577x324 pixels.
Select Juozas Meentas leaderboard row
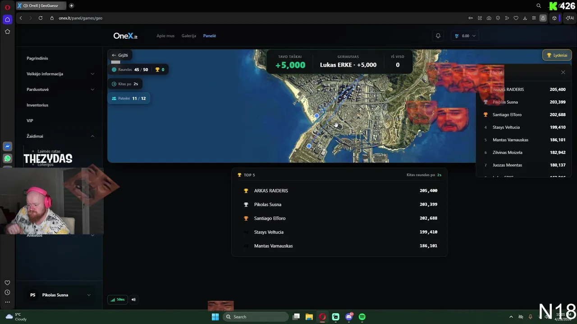[524, 165]
